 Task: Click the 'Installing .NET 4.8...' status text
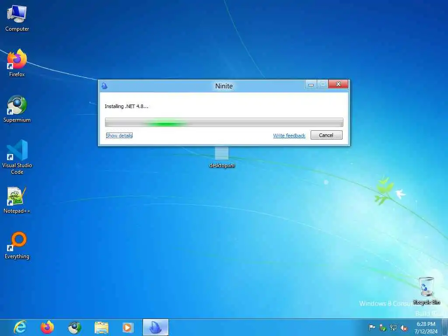[126, 106]
